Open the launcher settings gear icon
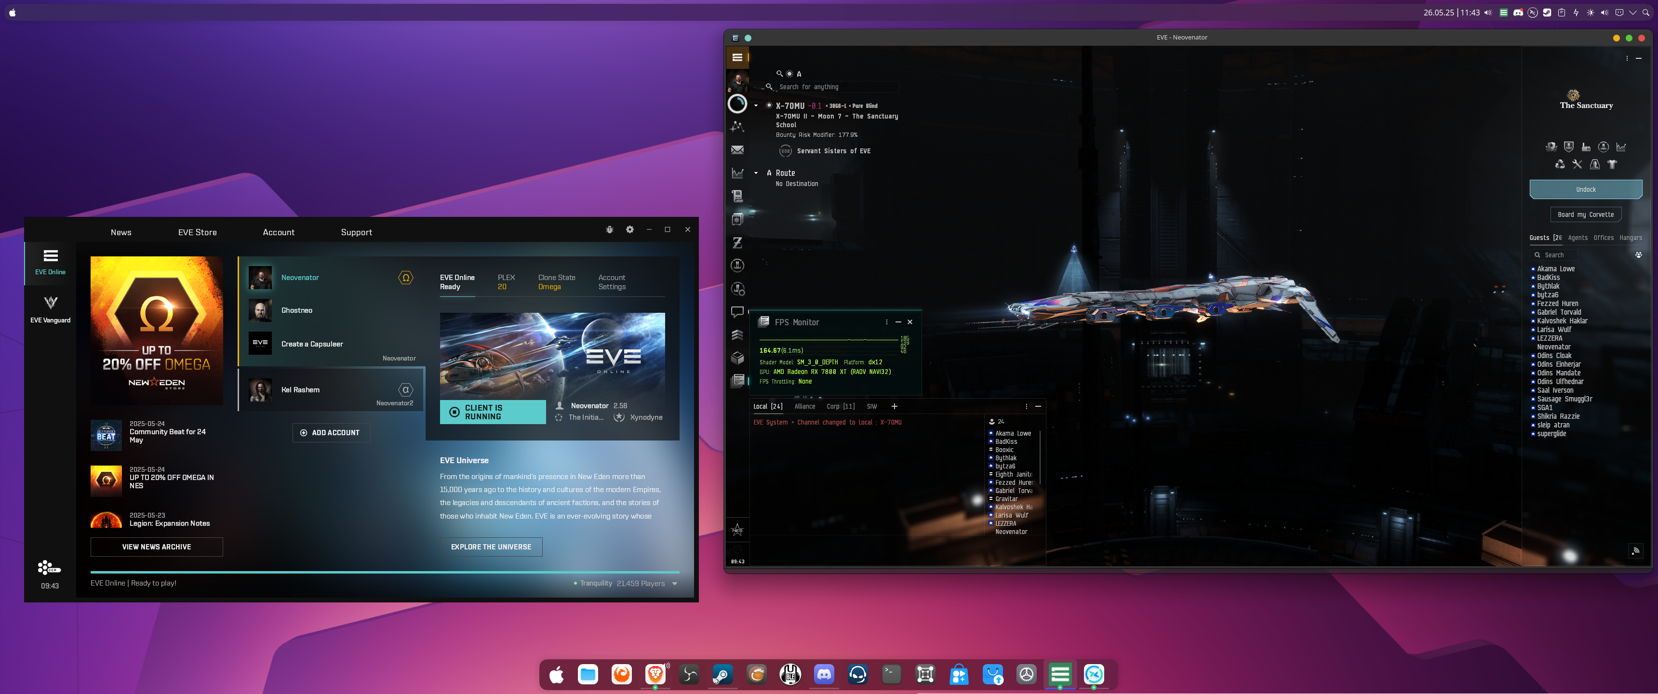 (629, 230)
